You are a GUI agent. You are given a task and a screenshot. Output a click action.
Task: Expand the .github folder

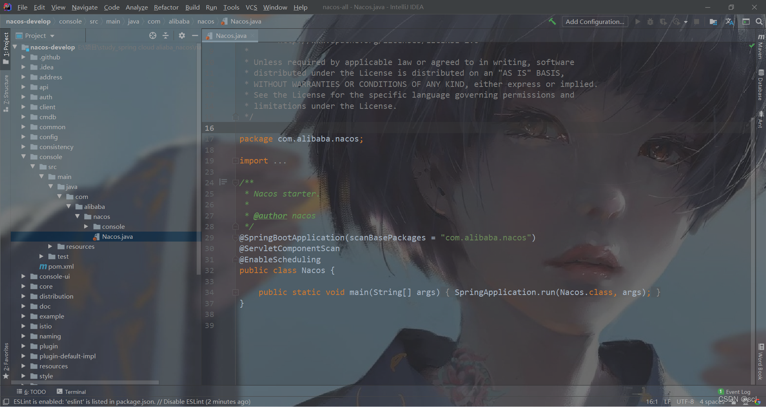(x=23, y=57)
